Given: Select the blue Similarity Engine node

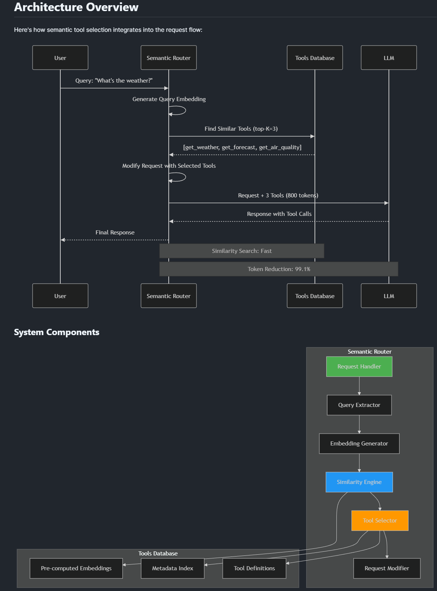Looking at the screenshot, I should click(359, 482).
